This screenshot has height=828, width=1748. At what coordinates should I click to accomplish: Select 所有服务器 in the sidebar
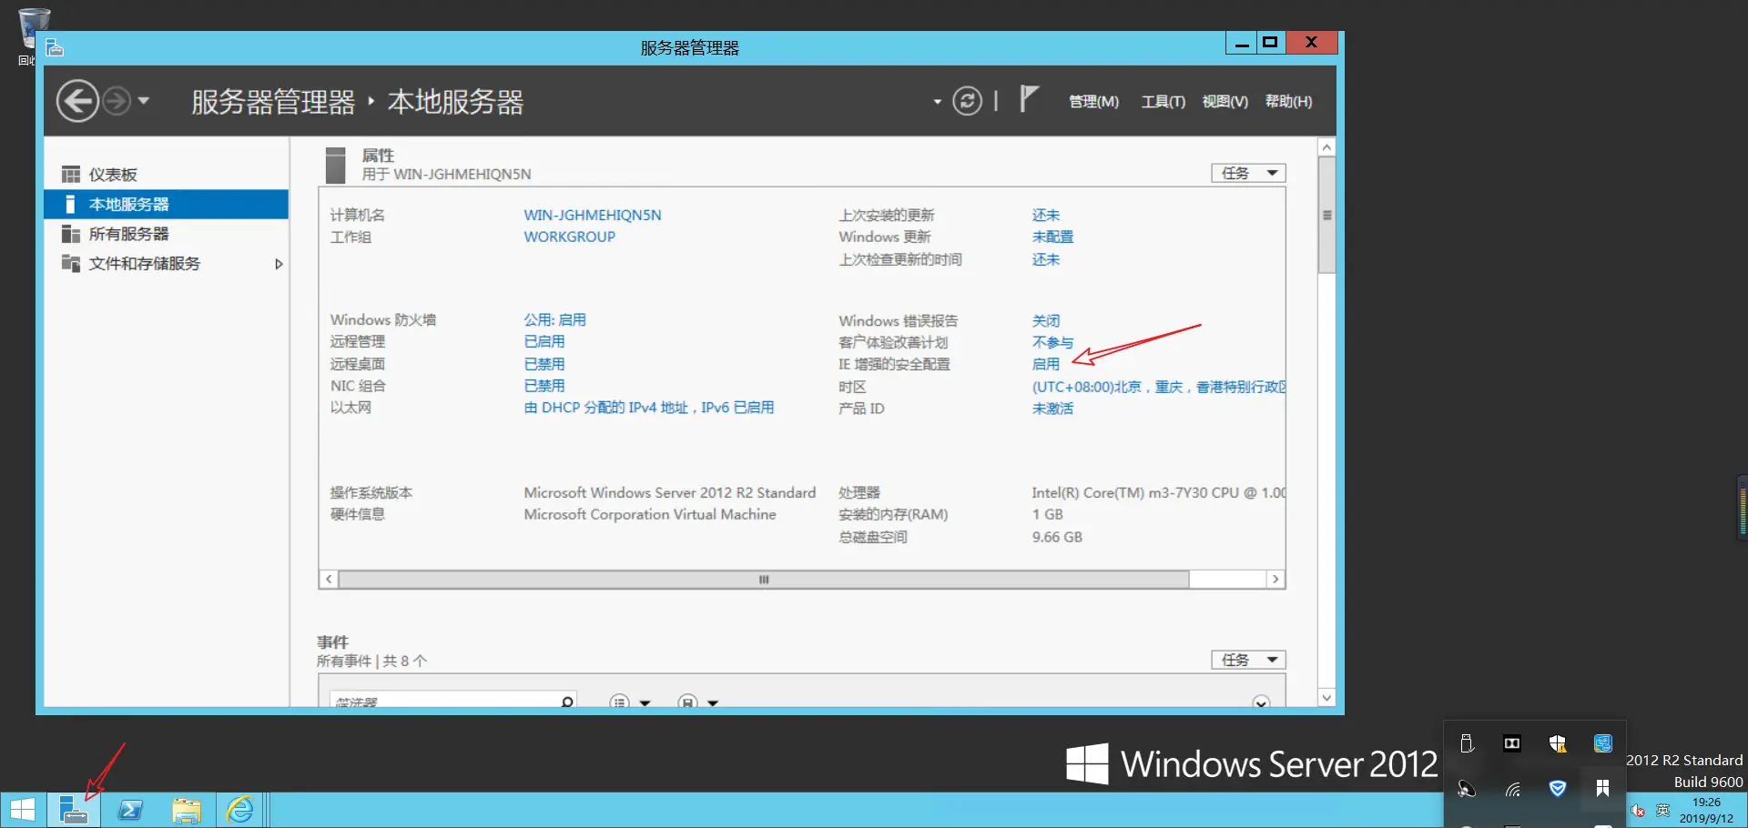click(x=166, y=234)
